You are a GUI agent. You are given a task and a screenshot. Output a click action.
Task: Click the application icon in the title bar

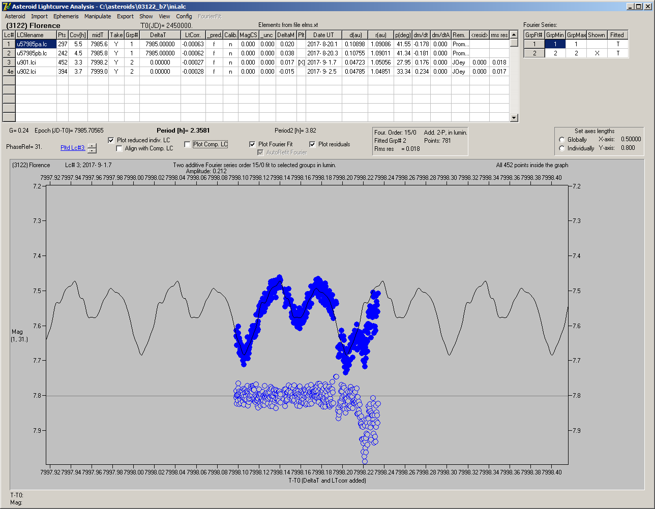tap(6, 6)
